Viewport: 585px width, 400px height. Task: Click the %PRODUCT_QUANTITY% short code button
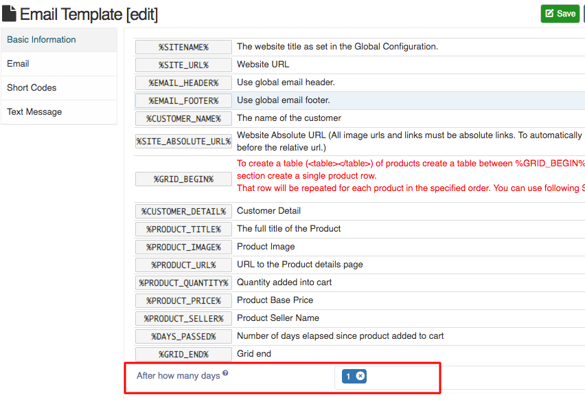click(183, 283)
